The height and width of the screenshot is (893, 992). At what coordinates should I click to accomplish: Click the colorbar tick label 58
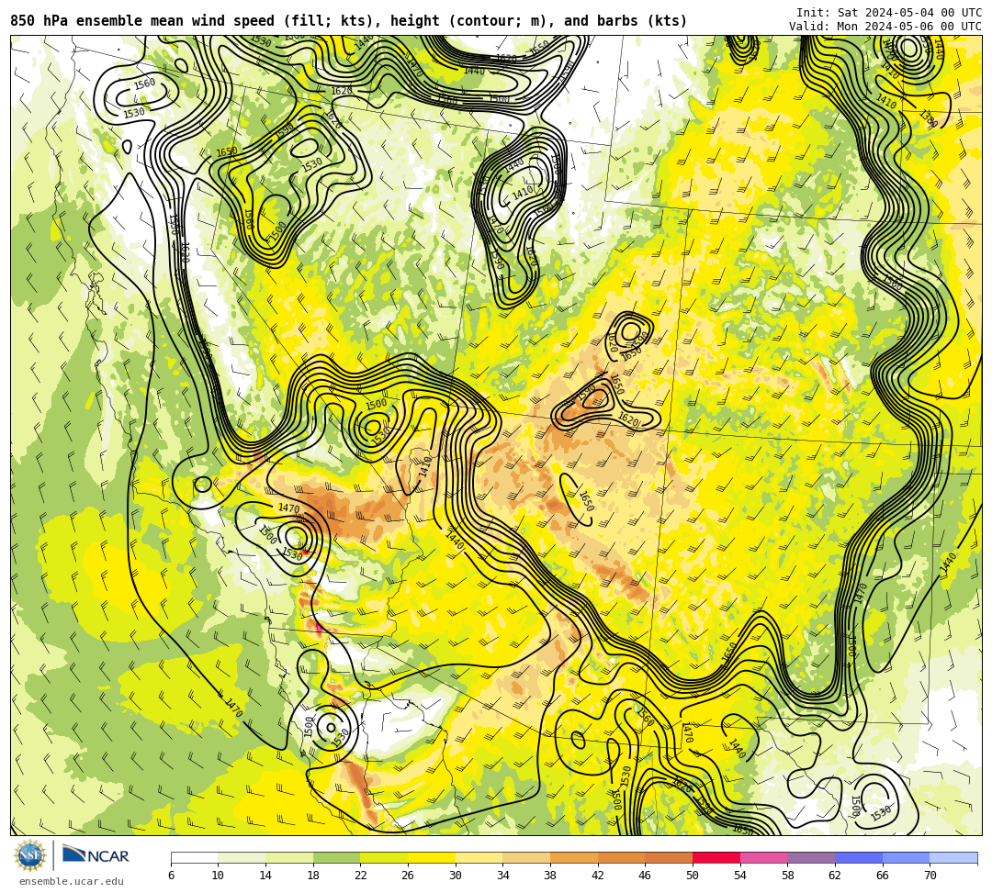click(788, 876)
